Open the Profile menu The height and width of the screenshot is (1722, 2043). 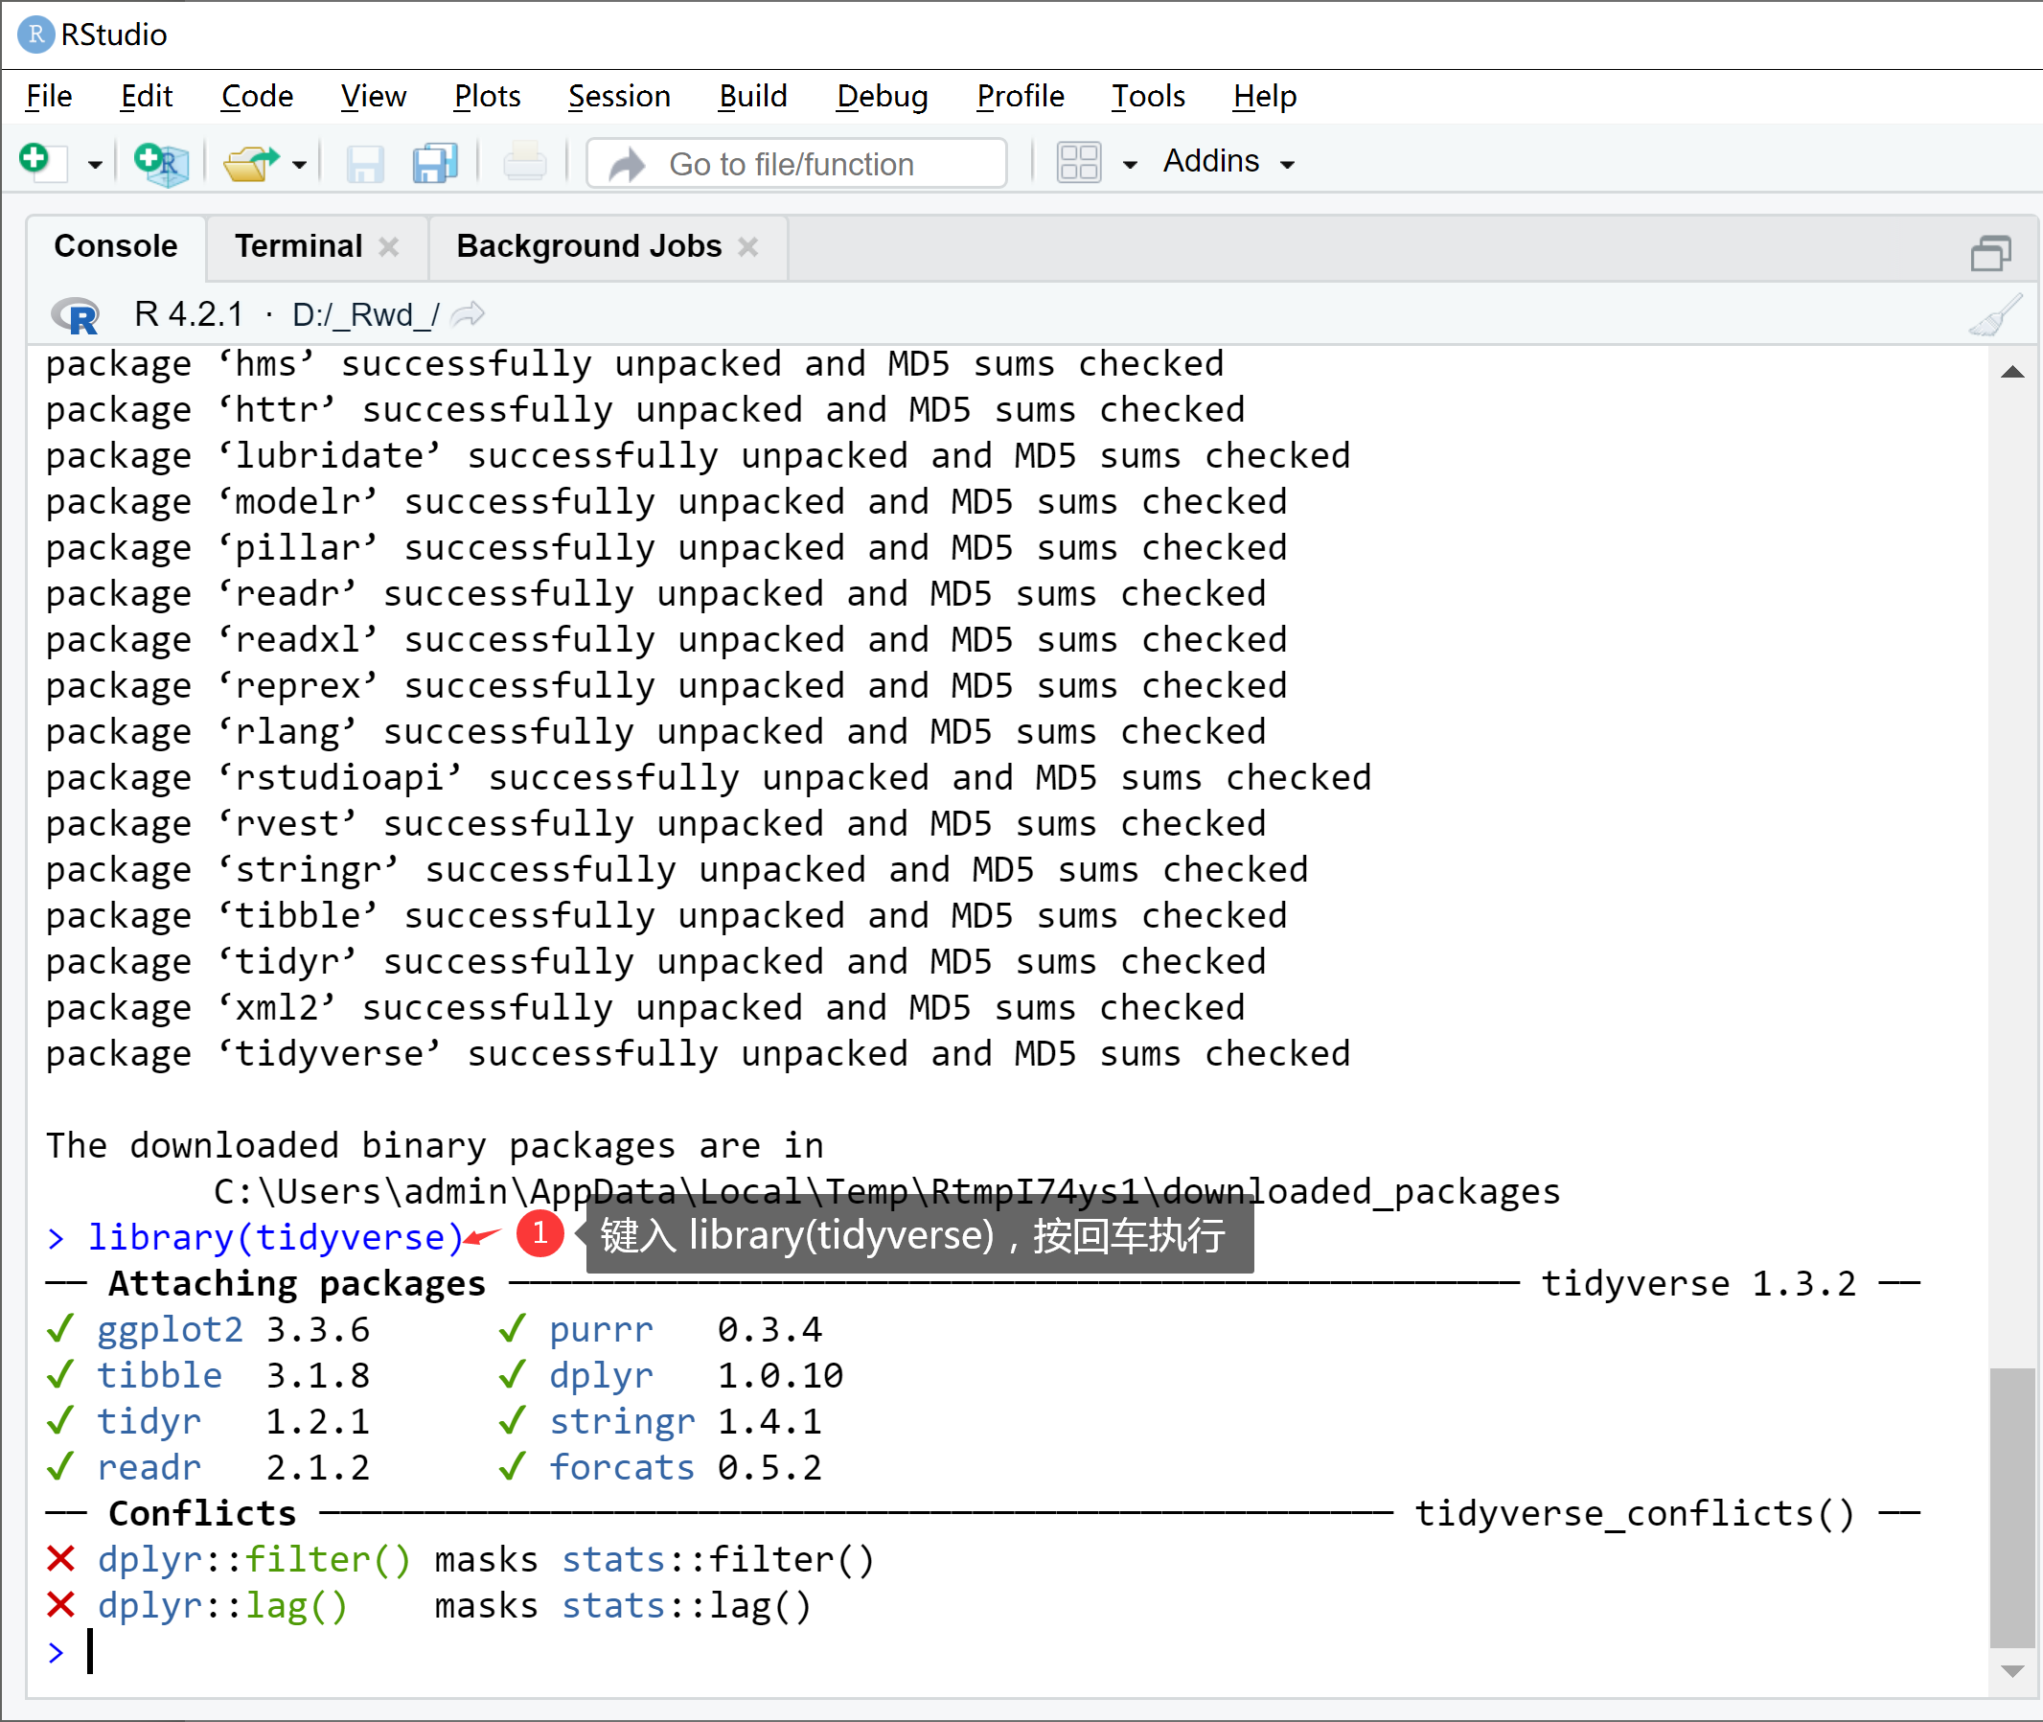1020,96
